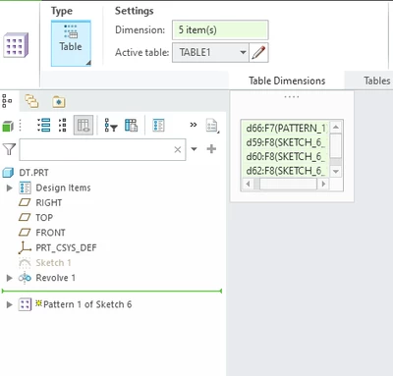Screen dimensions: 393x376
Task: Select the FRONT datum plane
Action: 50,233
